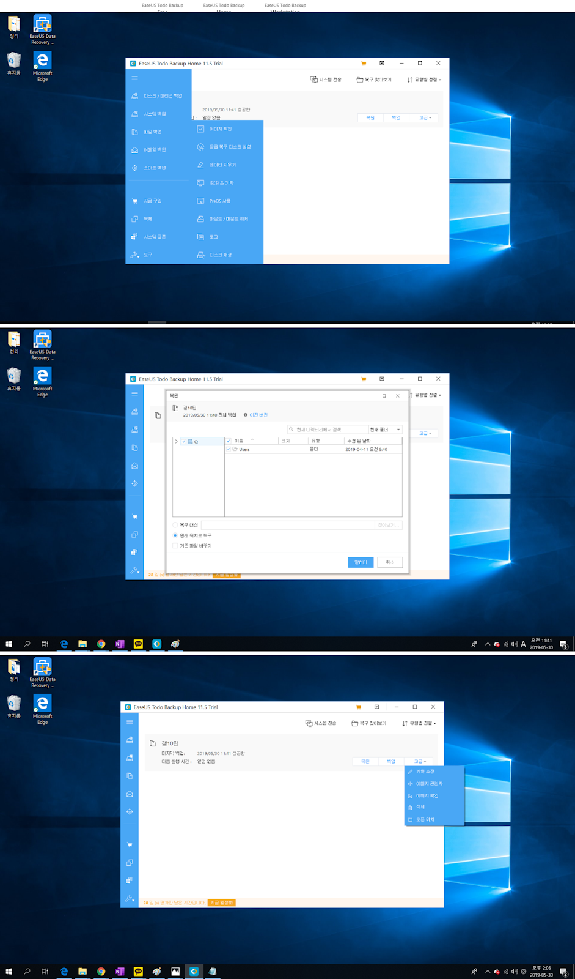Click smart backup target icon in bottommost window
The image size is (575, 979).
(x=130, y=811)
